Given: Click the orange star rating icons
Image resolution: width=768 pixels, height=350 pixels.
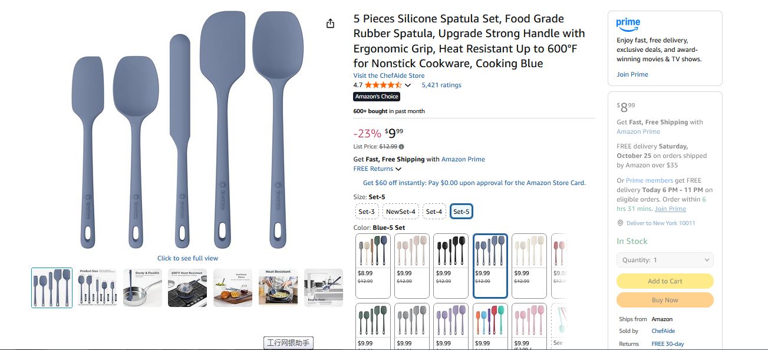Looking at the screenshot, I should click(x=383, y=85).
